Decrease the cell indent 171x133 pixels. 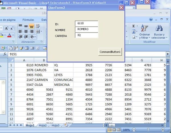pyautogui.click(x=21, y=37)
